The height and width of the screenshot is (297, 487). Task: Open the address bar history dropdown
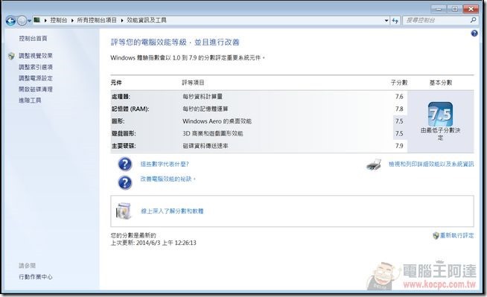click(386, 21)
